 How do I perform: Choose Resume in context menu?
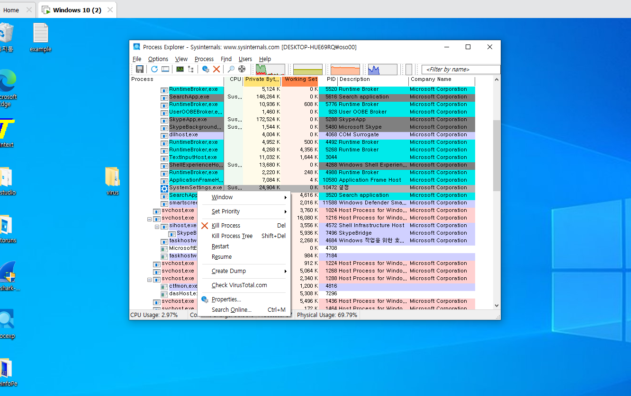click(244, 257)
